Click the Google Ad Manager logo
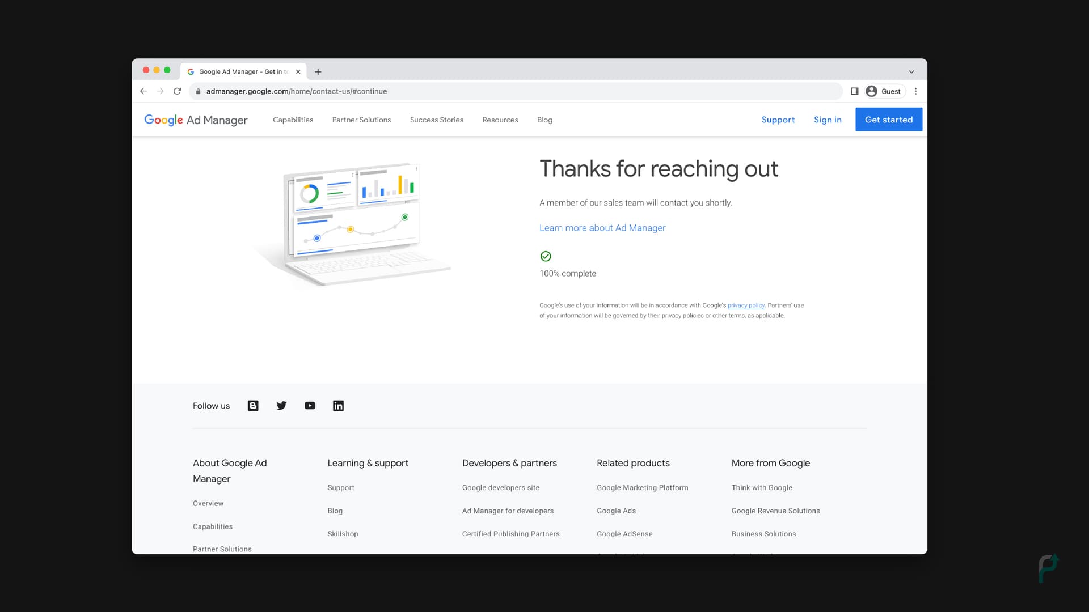The width and height of the screenshot is (1089, 612). pos(196,120)
